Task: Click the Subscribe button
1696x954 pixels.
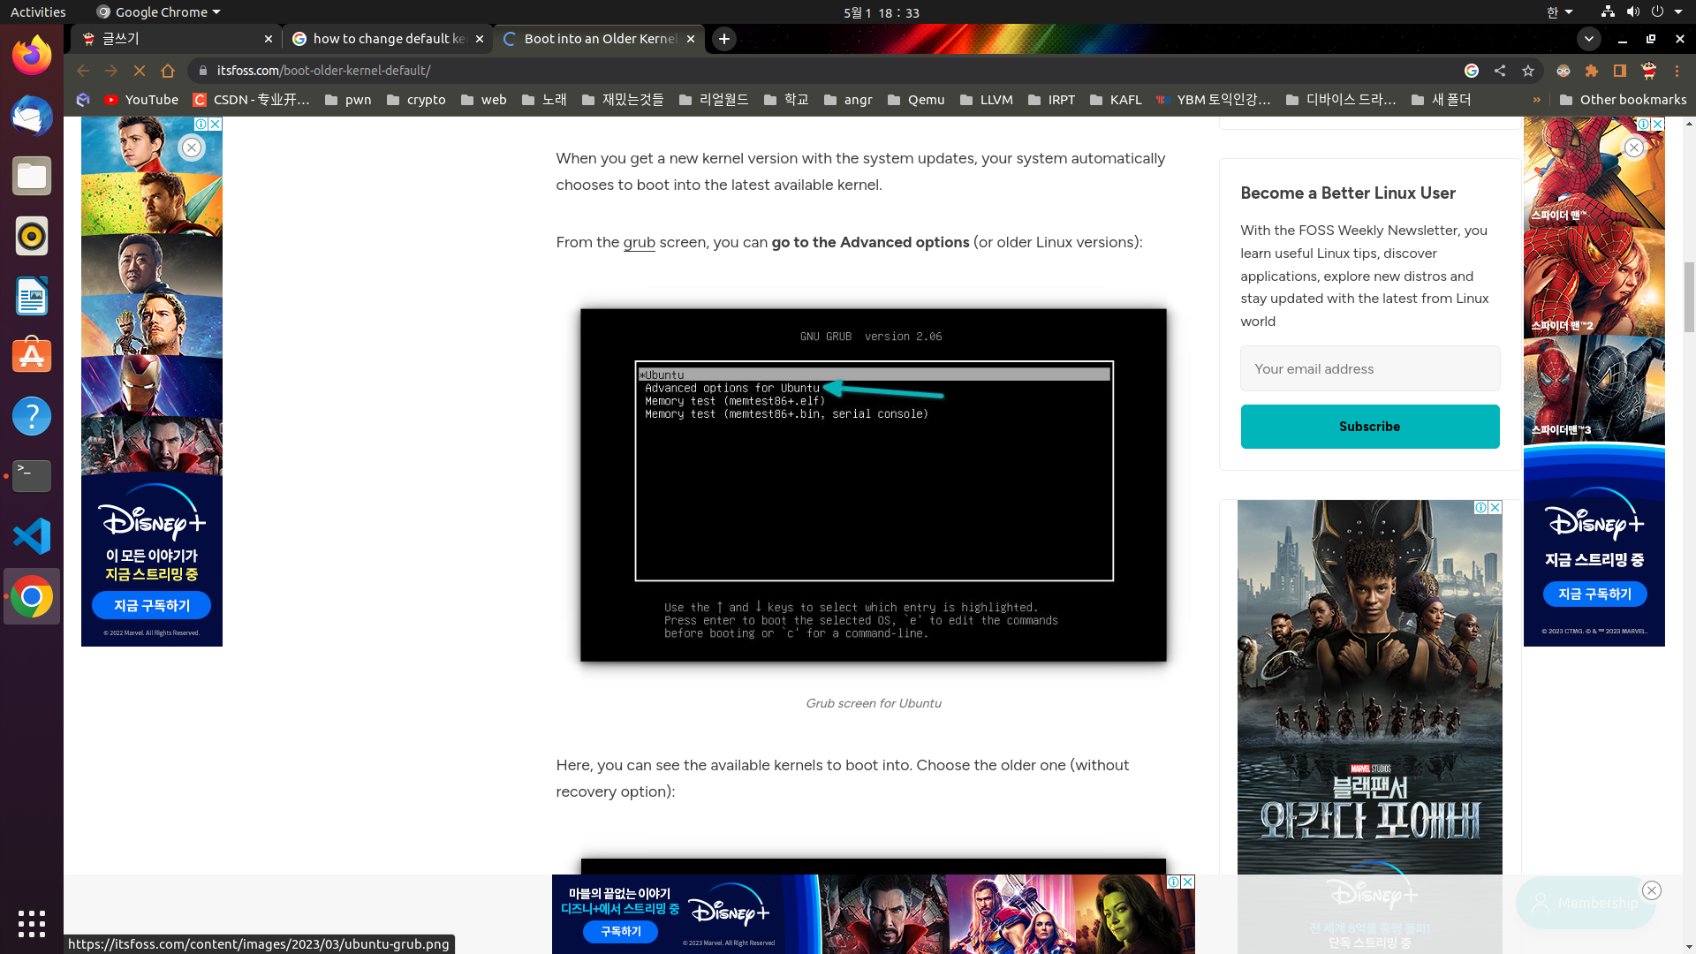Action: pos(1369,427)
